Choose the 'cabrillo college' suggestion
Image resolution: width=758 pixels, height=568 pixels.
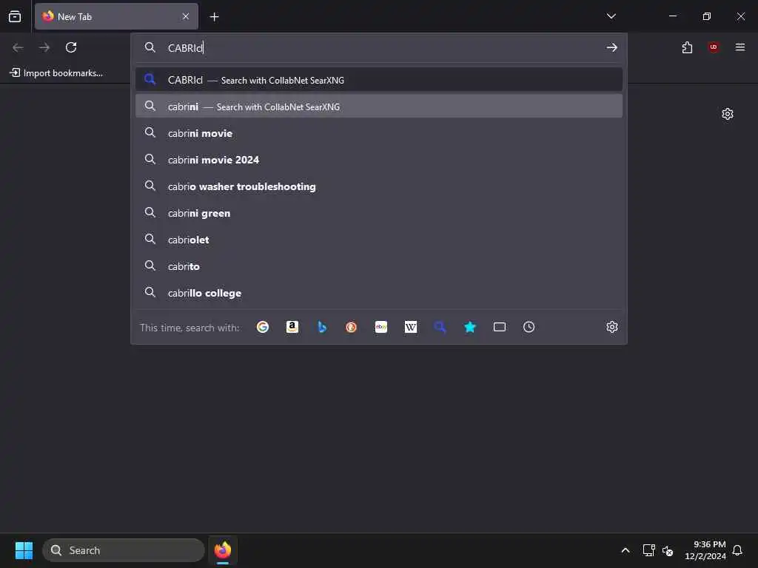(x=378, y=293)
